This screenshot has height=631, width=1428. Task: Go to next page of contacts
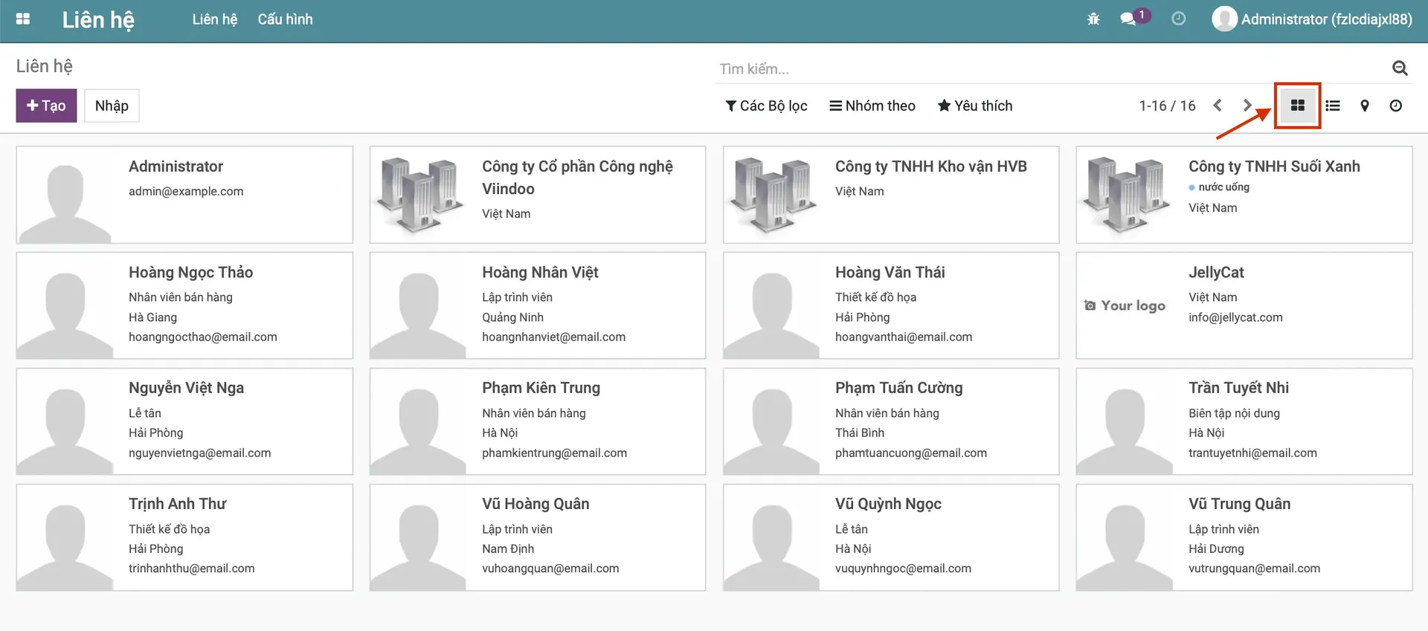[x=1247, y=106]
